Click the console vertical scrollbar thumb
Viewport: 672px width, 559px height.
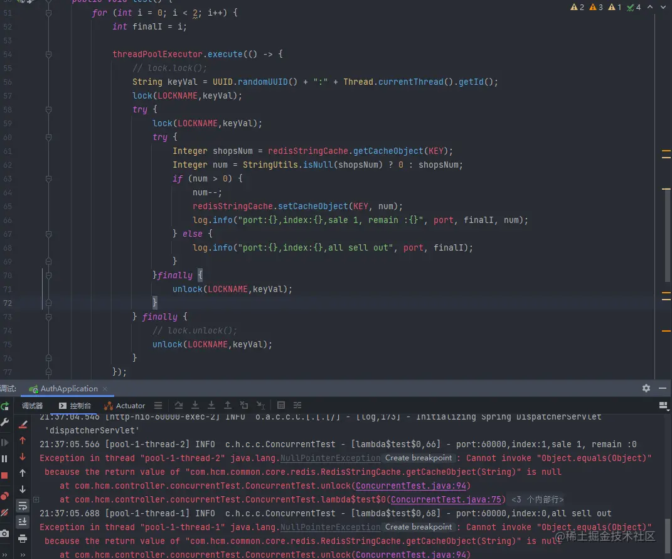pyautogui.click(x=668, y=535)
